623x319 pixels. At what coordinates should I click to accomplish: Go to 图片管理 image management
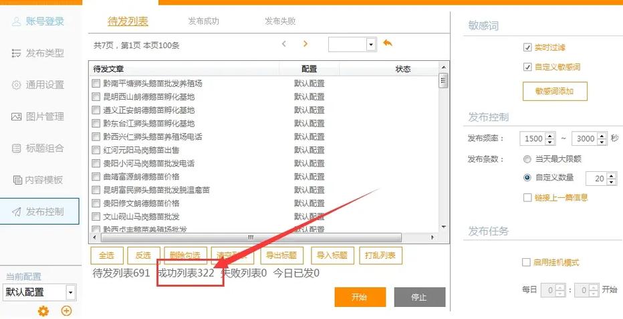click(39, 116)
